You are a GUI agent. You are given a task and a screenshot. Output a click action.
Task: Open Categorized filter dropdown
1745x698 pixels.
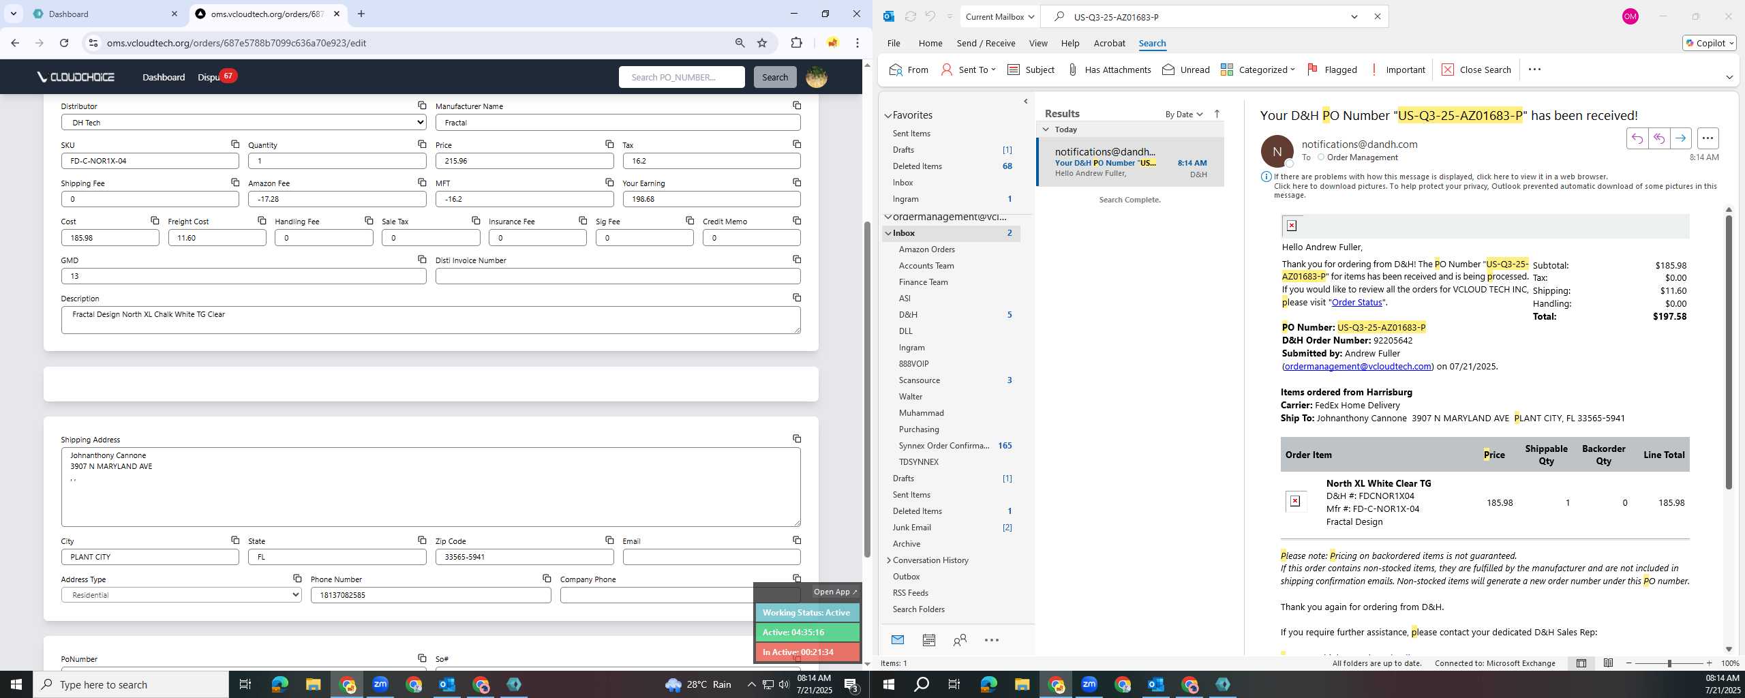(x=1258, y=70)
